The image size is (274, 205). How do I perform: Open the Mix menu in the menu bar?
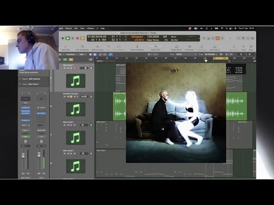pos(76,28)
